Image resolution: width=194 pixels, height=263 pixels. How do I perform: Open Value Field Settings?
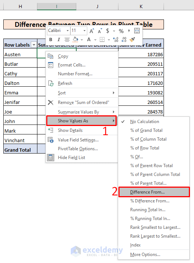82,140
